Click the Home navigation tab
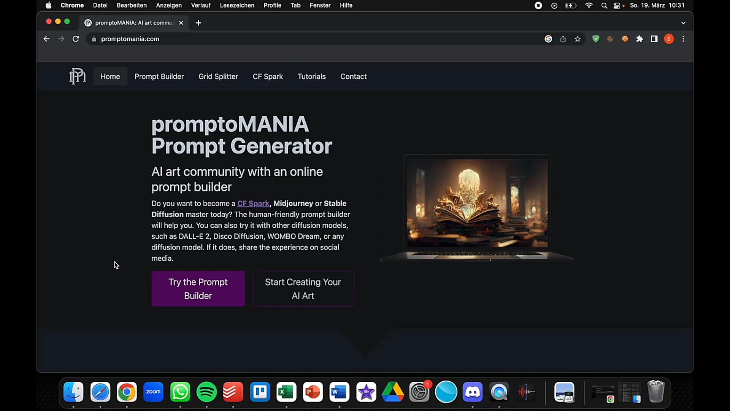Viewport: 730px width, 411px height. [110, 76]
